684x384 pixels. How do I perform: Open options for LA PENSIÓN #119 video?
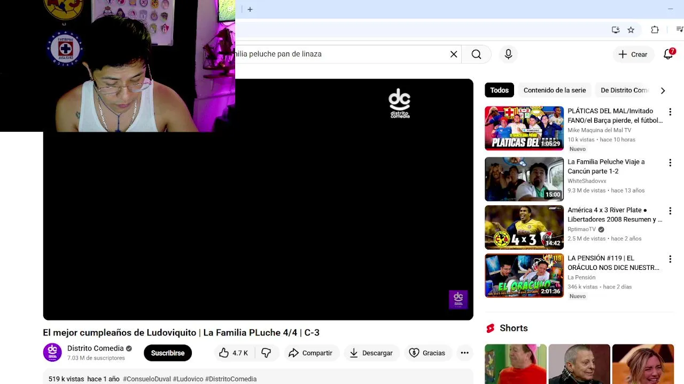(x=670, y=259)
